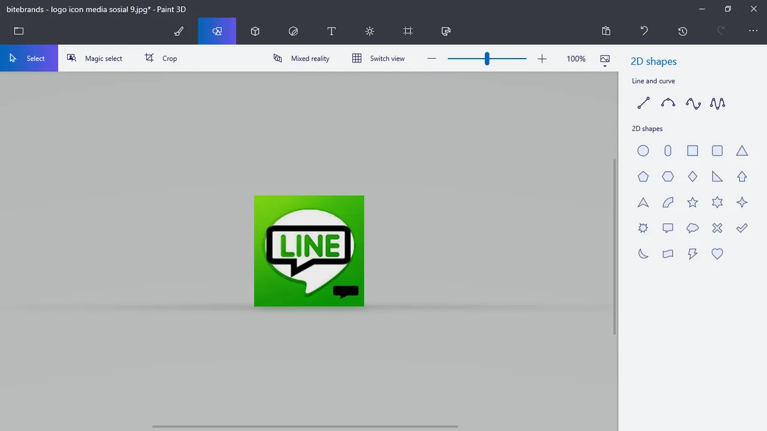Select the 4-point curve tool
This screenshot has height=431, width=767.
point(717,103)
